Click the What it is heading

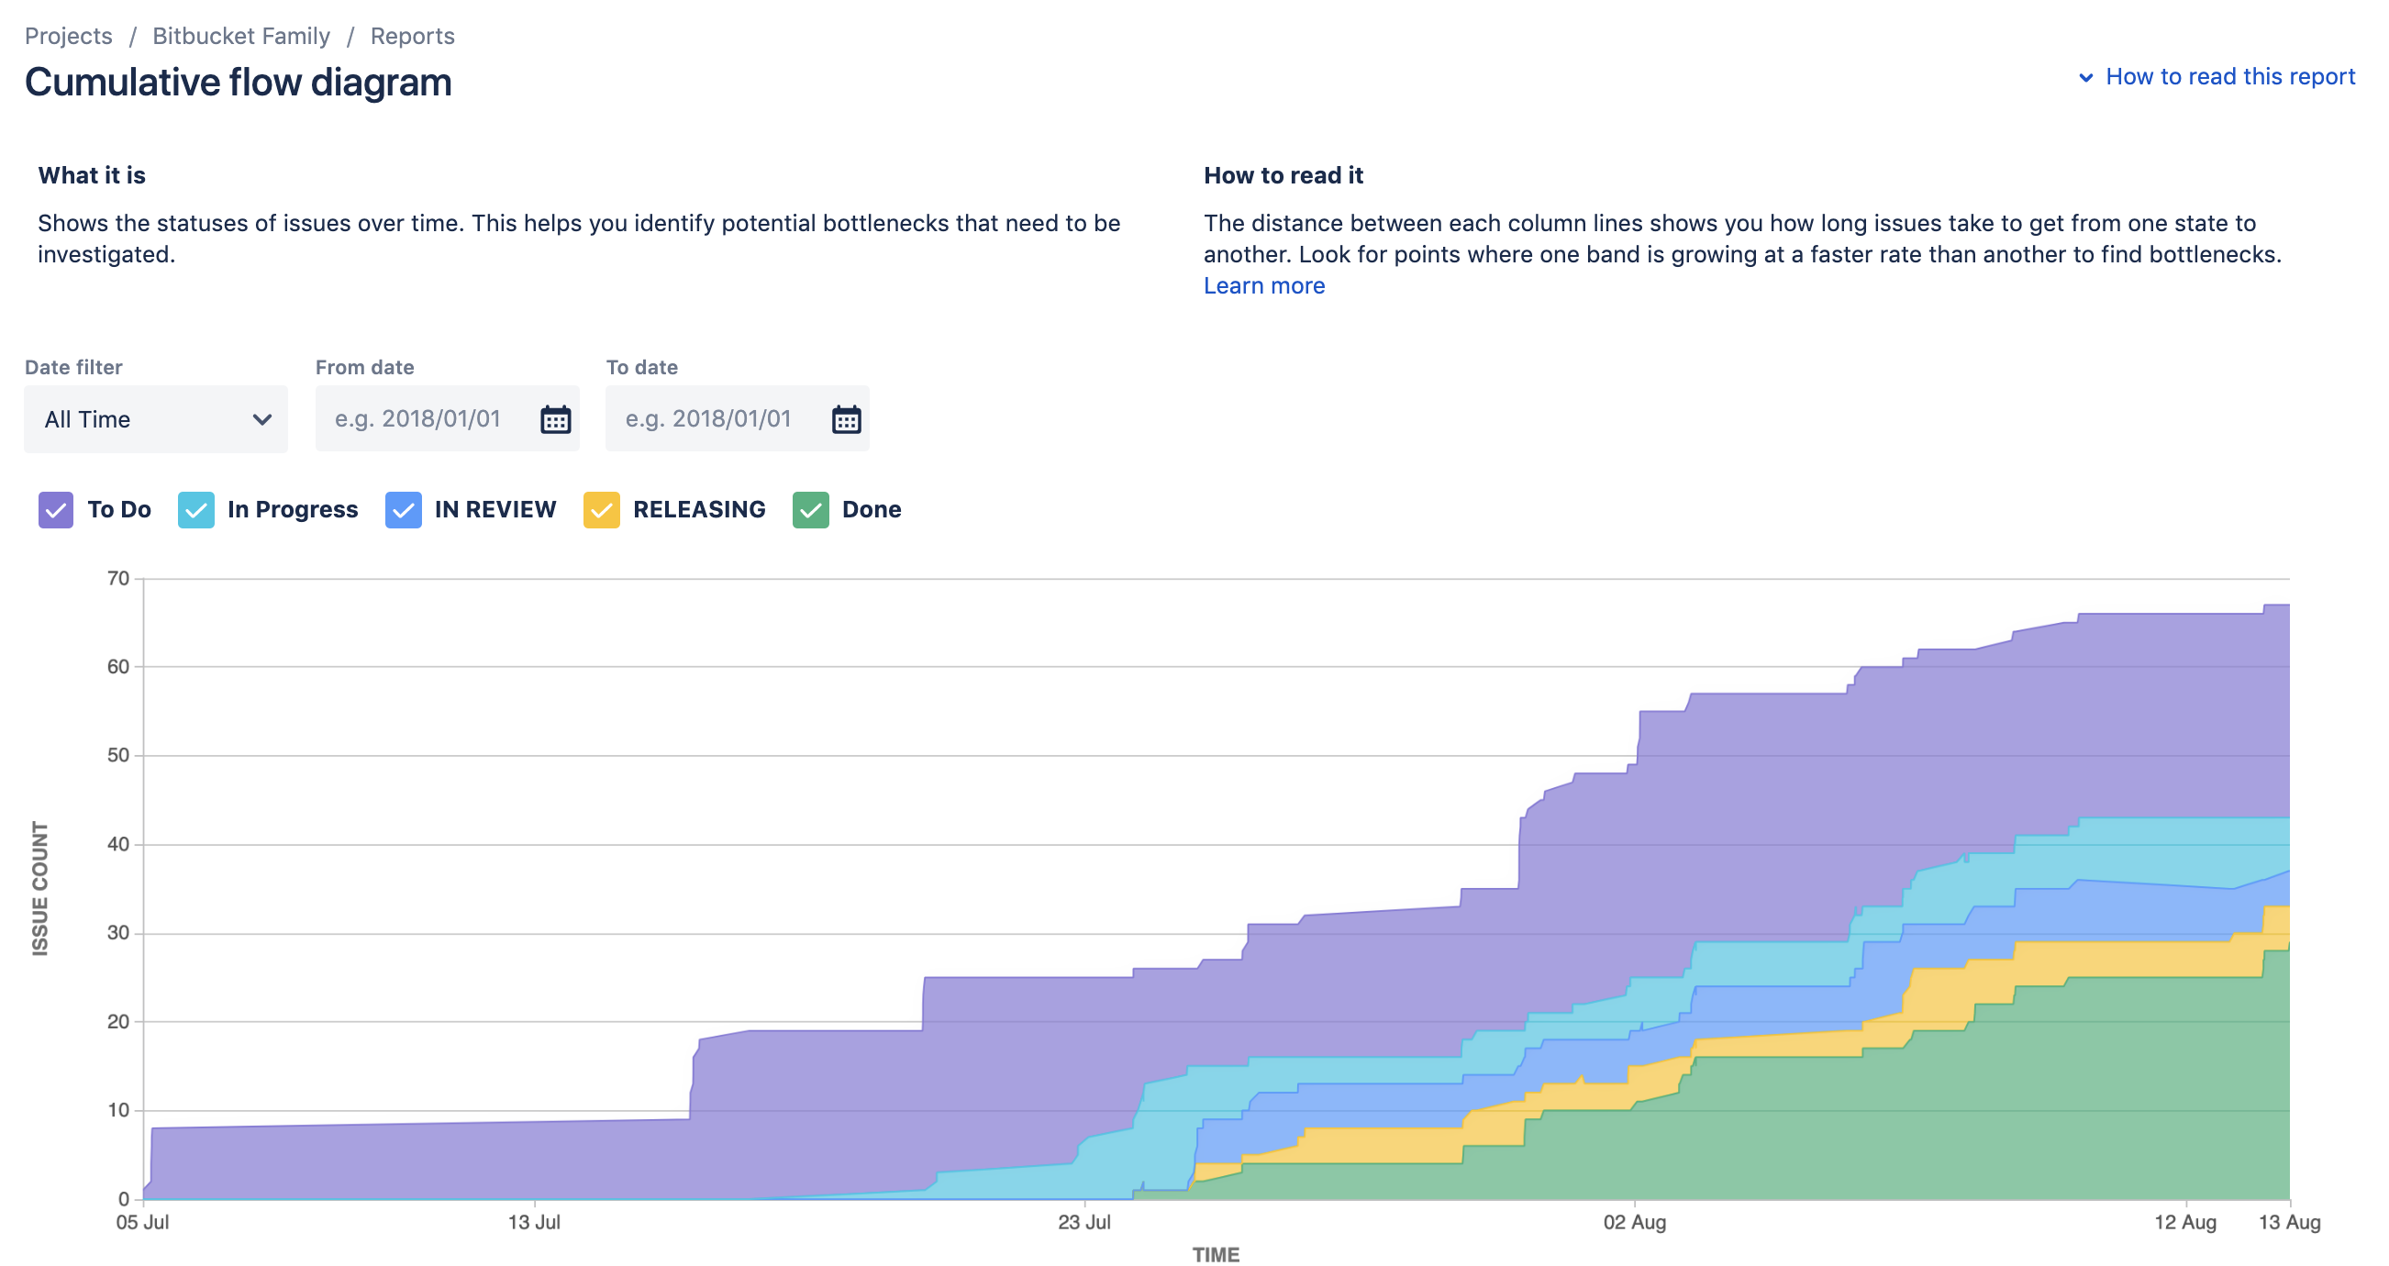92,175
